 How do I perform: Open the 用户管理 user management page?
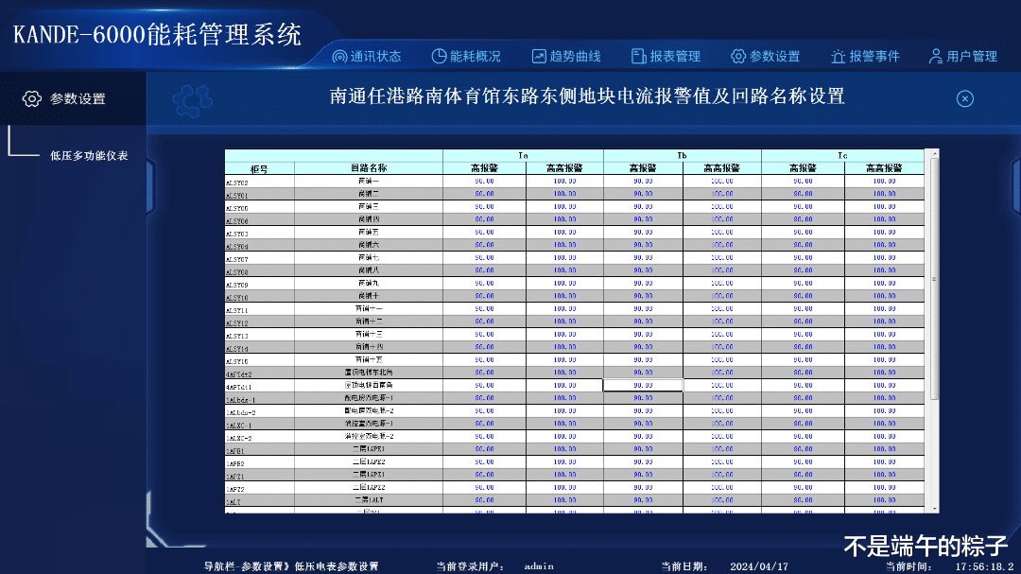coord(963,57)
